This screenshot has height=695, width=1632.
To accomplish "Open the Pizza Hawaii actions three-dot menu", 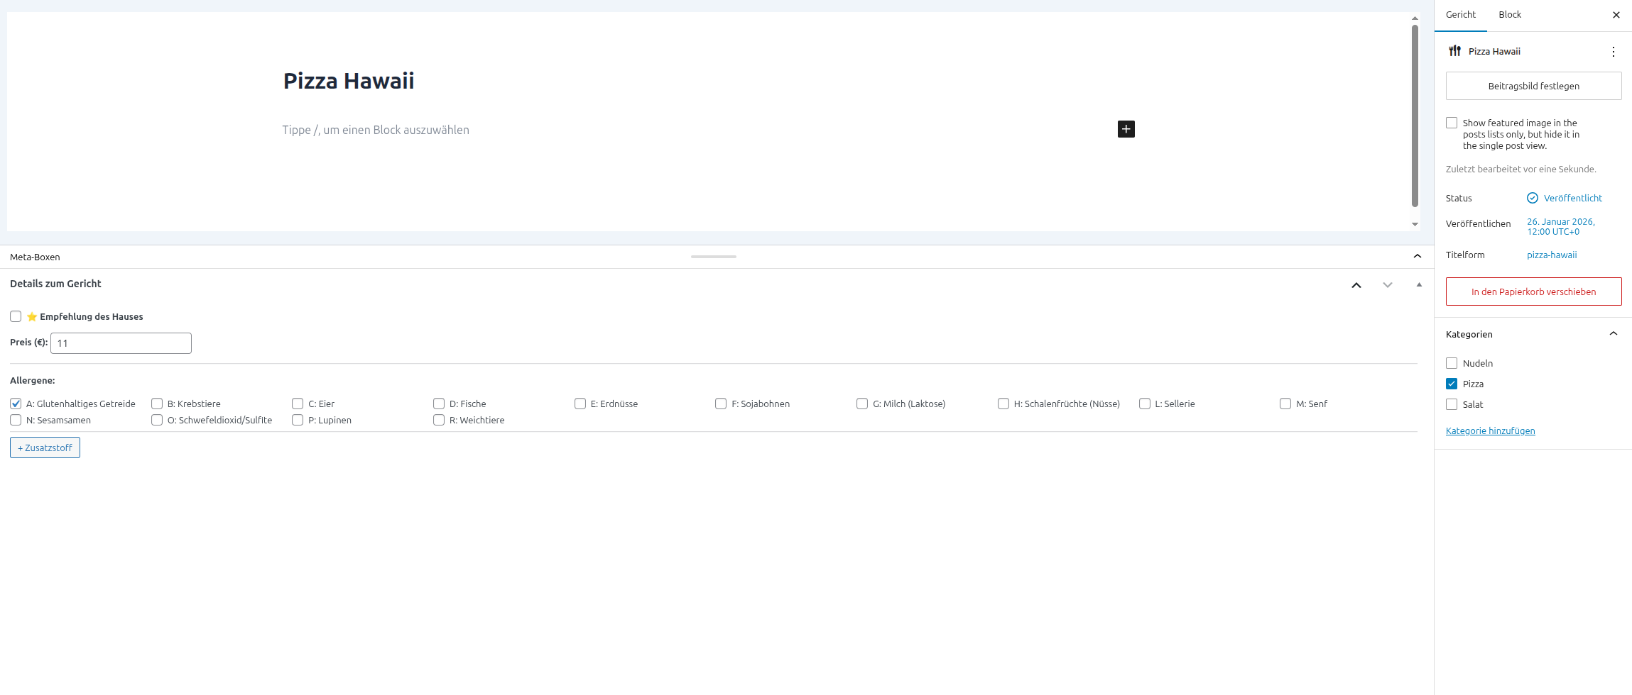I will (1613, 52).
